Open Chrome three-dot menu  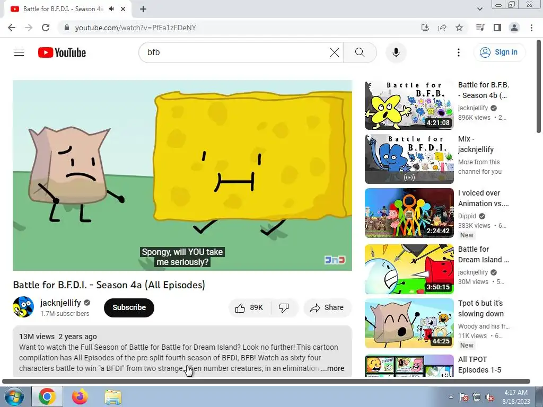coord(531,28)
